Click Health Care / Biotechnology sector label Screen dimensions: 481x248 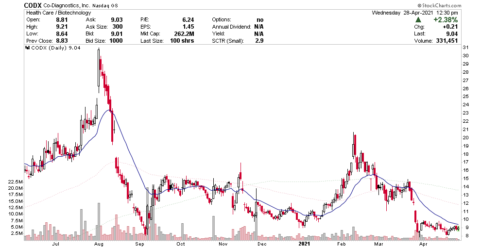(x=59, y=13)
